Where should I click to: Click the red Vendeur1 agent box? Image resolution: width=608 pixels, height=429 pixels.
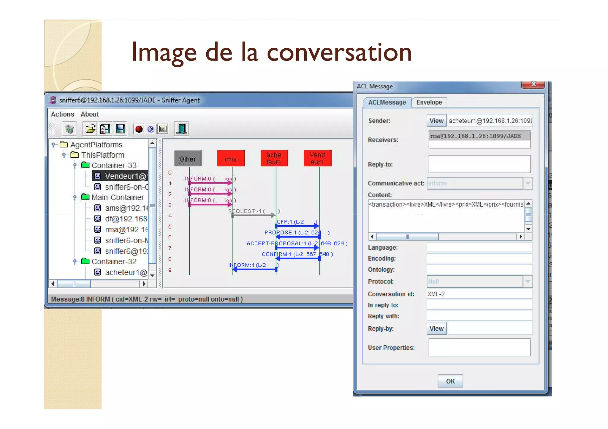click(x=317, y=158)
